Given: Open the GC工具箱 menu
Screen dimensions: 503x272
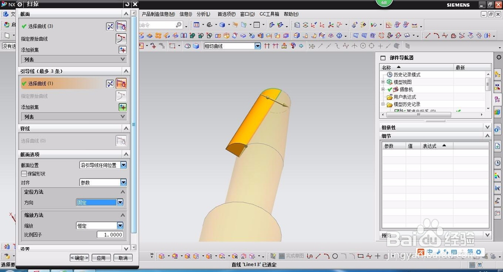Looking at the screenshot, I should pyautogui.click(x=269, y=14).
